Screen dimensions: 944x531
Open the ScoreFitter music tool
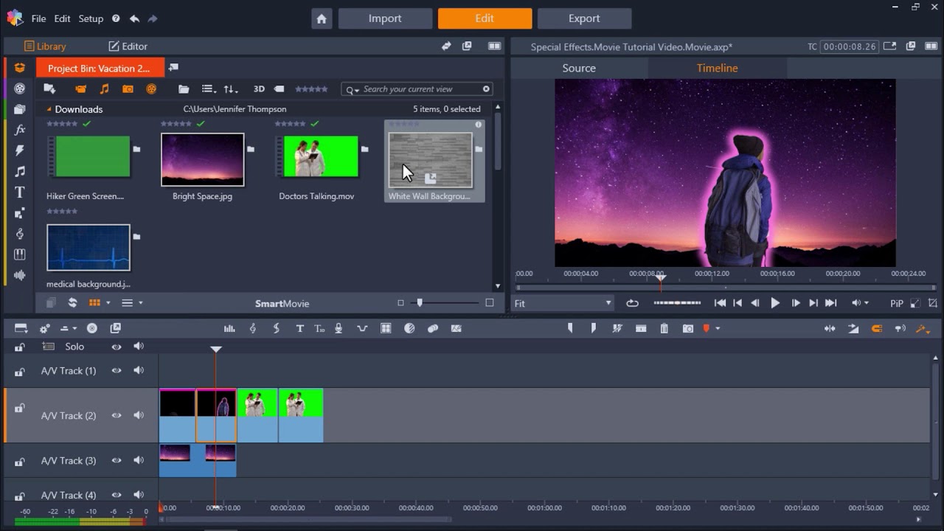[x=253, y=328]
